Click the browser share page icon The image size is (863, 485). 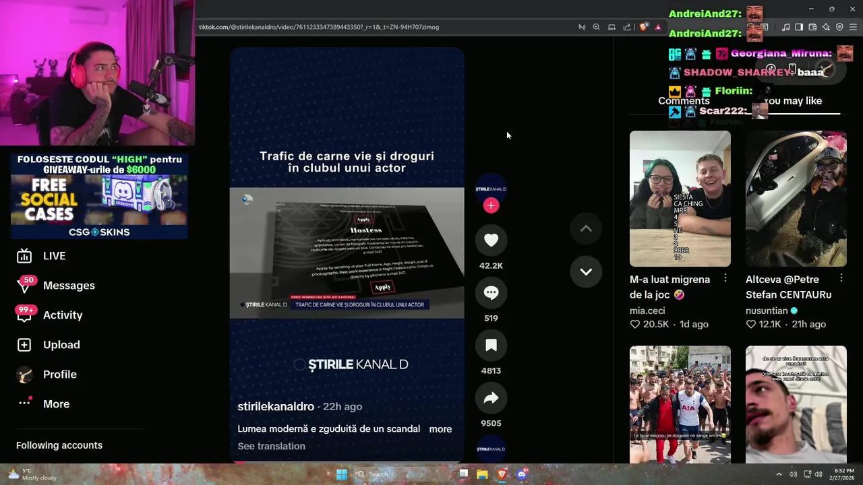[627, 27]
